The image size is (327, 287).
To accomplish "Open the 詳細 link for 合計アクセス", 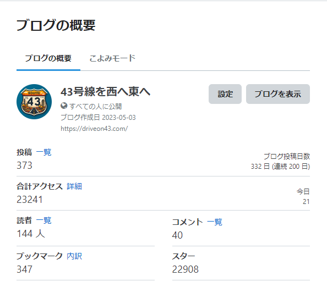I will pyautogui.click(x=74, y=186).
